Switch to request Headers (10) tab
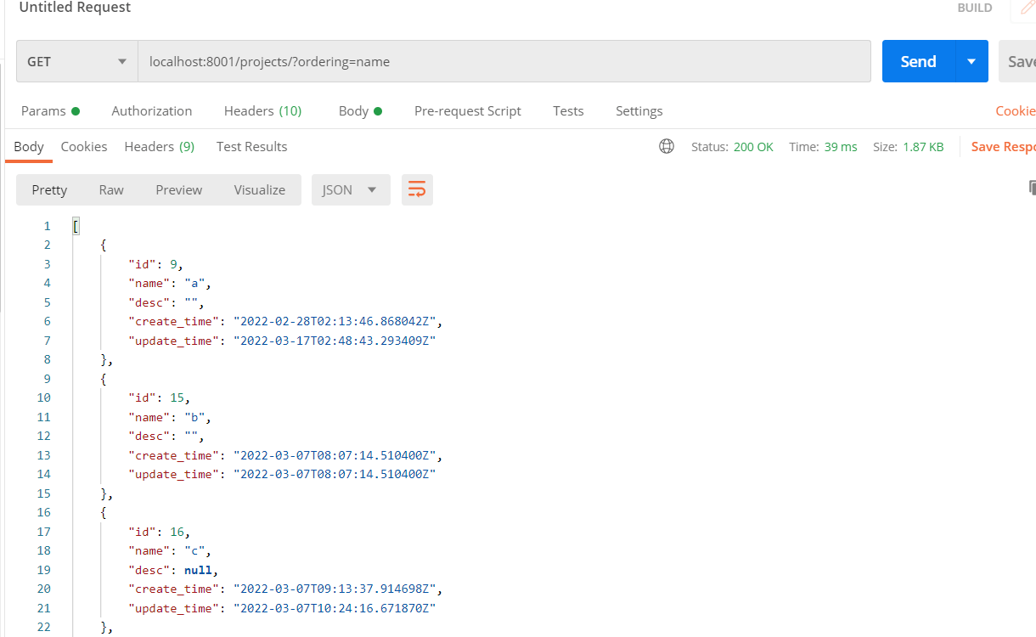1036x637 pixels. click(x=262, y=111)
